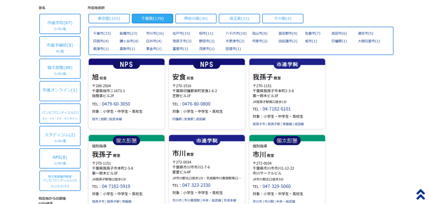This screenshot has height=204, width=429.
Task: Select the 埼玉県(22) prefecture tab
Action: coord(239,18)
